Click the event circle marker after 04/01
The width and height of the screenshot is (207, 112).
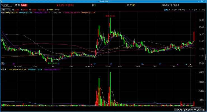[142, 63]
